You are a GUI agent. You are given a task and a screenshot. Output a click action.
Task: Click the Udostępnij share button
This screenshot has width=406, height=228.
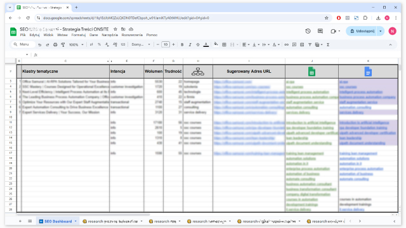(362, 31)
